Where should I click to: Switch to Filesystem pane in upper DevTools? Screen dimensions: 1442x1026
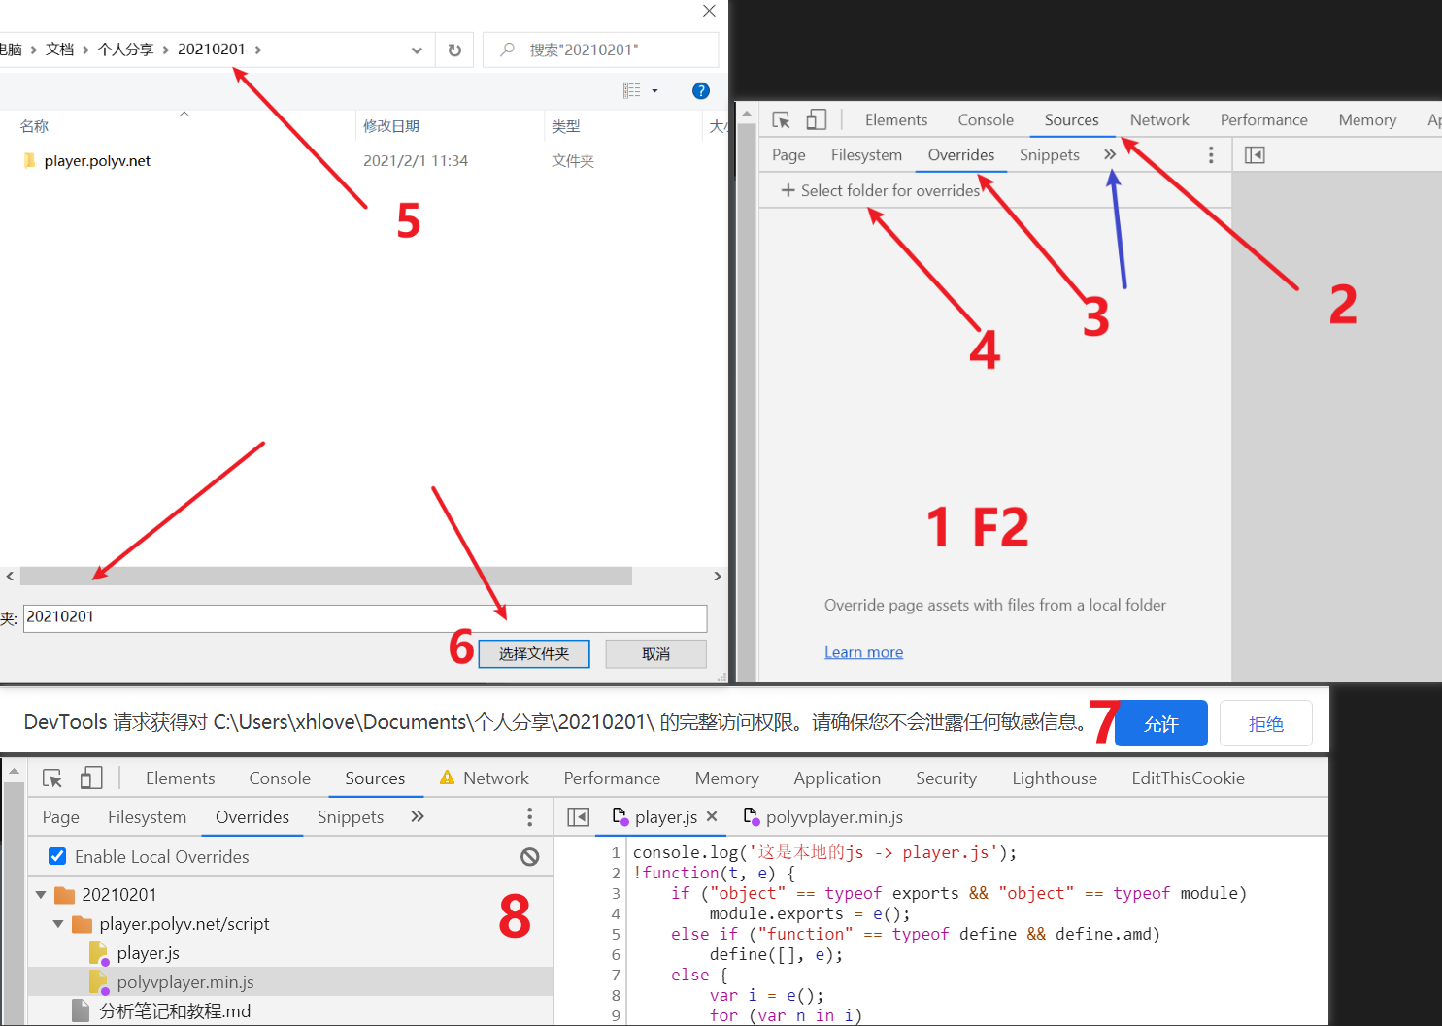tap(866, 155)
